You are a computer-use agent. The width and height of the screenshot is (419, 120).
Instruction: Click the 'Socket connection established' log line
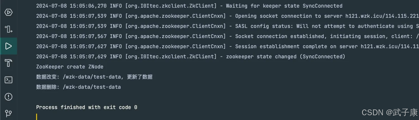tap(227, 36)
